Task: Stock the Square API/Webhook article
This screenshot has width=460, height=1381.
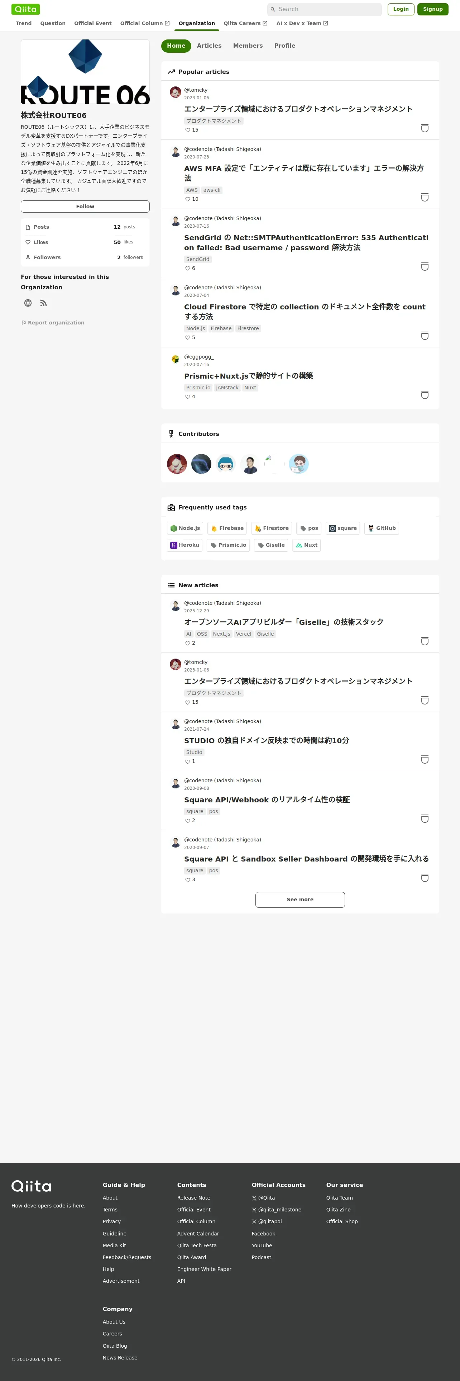Action: click(x=425, y=818)
